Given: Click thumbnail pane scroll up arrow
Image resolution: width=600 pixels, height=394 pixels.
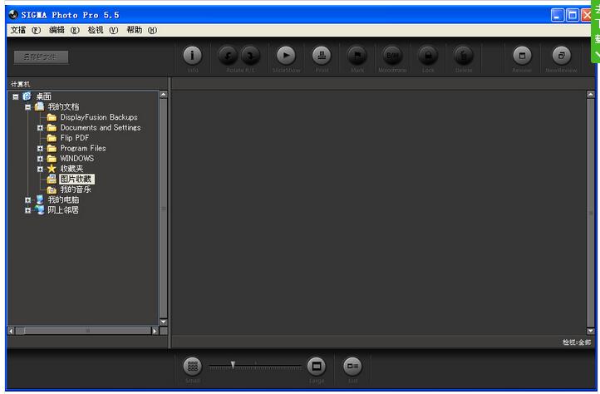Looking at the screenshot, I should pyautogui.click(x=590, y=94).
